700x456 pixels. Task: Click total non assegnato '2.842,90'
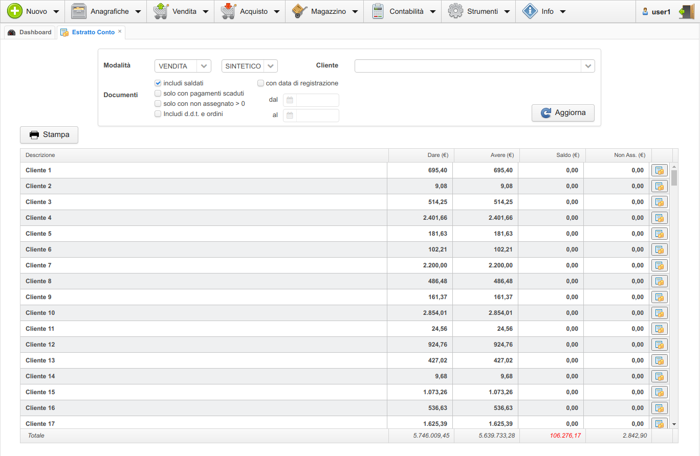(635, 436)
